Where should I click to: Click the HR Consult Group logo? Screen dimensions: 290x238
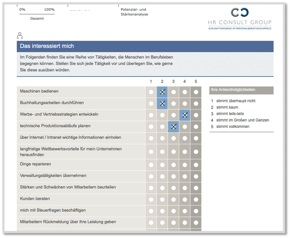point(240,19)
